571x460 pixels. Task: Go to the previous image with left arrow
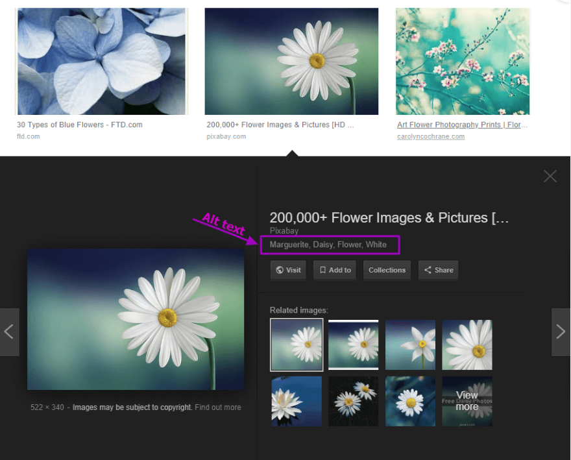point(9,332)
